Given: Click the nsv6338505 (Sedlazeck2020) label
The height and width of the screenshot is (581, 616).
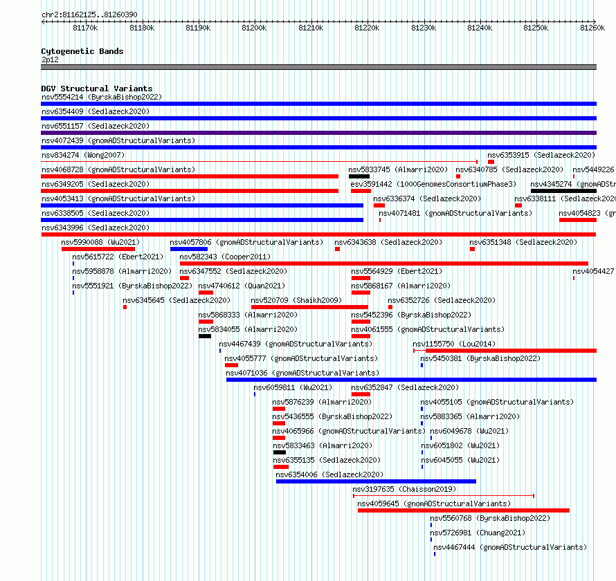Looking at the screenshot, I should coord(96,213).
